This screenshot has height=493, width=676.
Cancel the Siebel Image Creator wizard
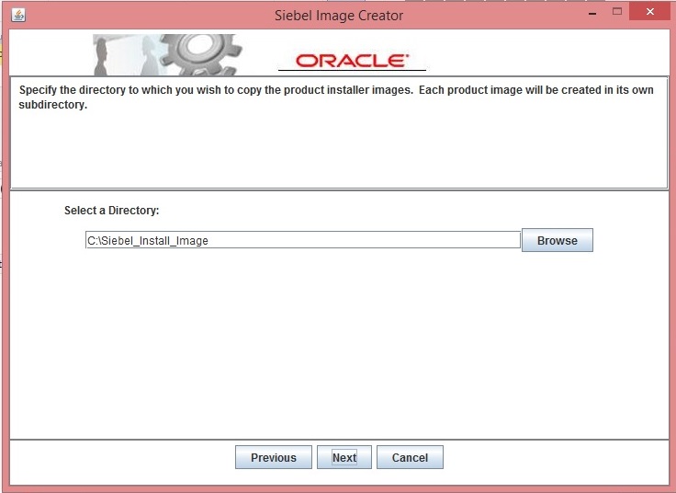(x=410, y=457)
